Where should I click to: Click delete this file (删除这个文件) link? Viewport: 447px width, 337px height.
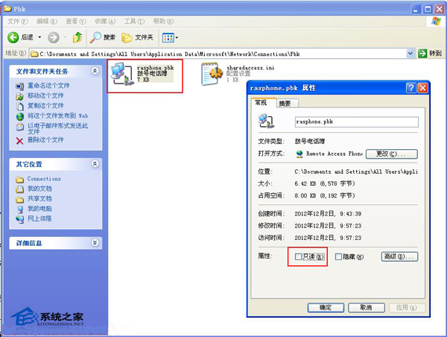coord(45,139)
